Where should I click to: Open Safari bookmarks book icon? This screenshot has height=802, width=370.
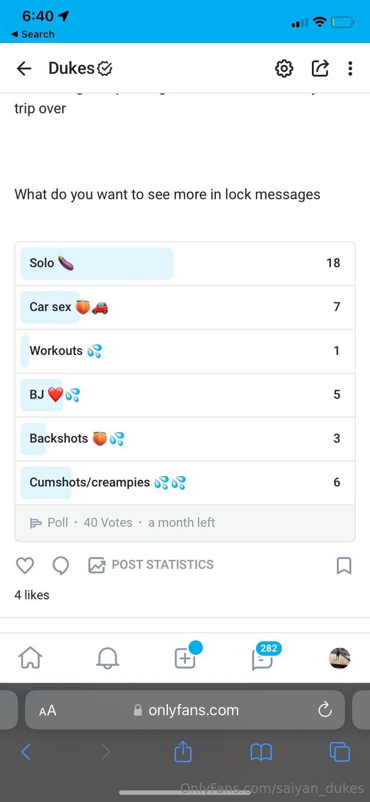tap(261, 752)
